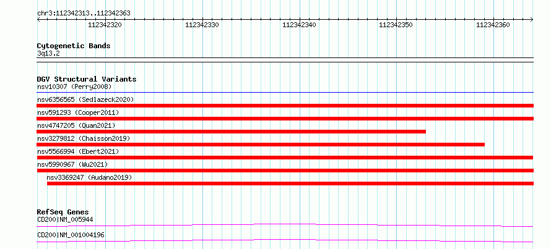This screenshot has width=551, height=249.
Task: Click ruler position 112342360
Action: 493,25
